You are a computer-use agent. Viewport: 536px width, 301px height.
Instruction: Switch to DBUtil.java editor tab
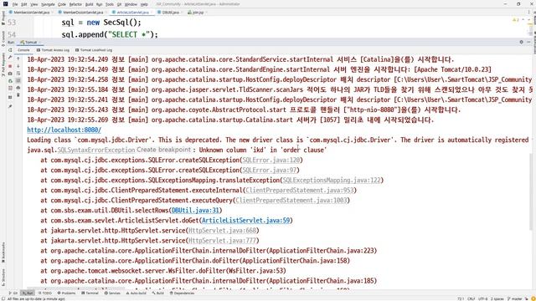tap(170, 13)
